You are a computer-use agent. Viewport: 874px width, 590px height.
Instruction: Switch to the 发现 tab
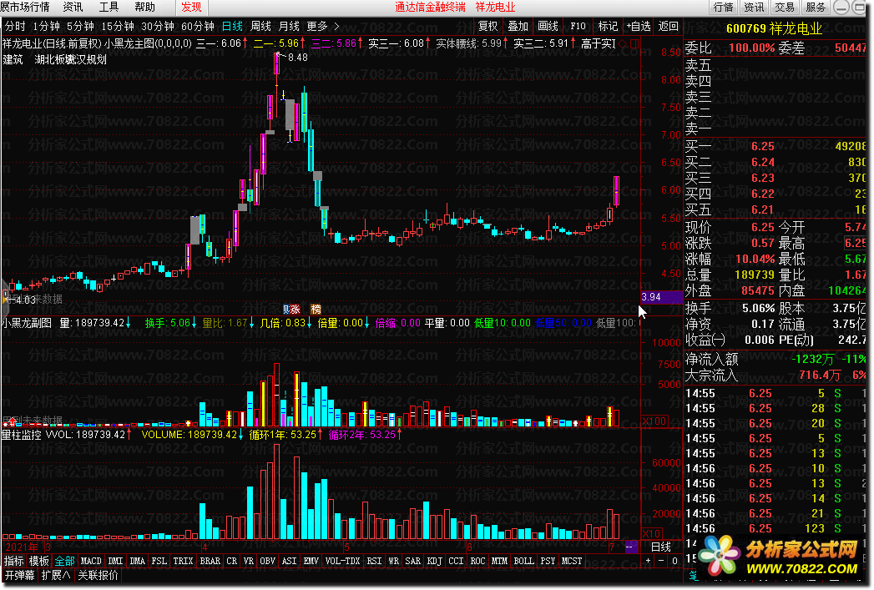(192, 8)
